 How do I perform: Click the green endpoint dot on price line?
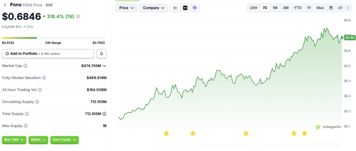tap(342, 37)
